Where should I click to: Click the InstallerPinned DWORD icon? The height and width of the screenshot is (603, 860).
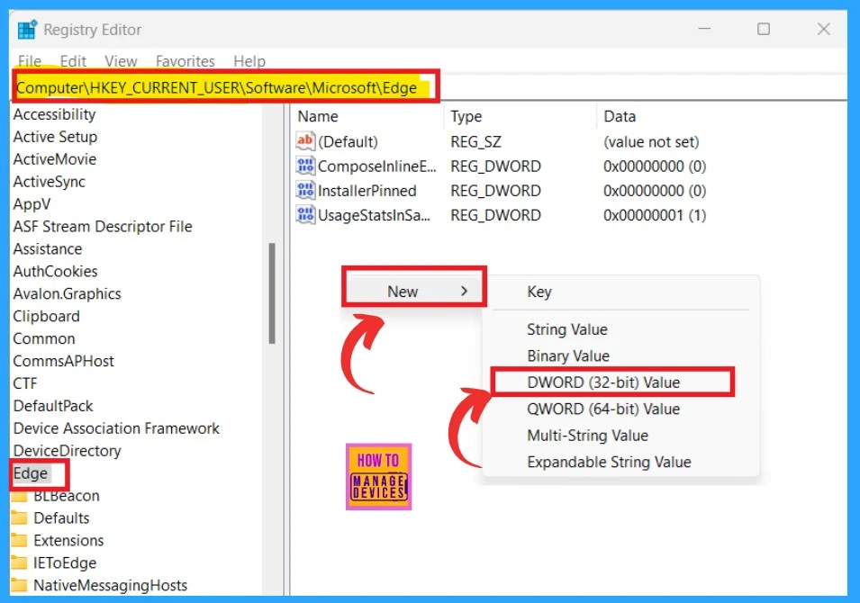click(305, 190)
